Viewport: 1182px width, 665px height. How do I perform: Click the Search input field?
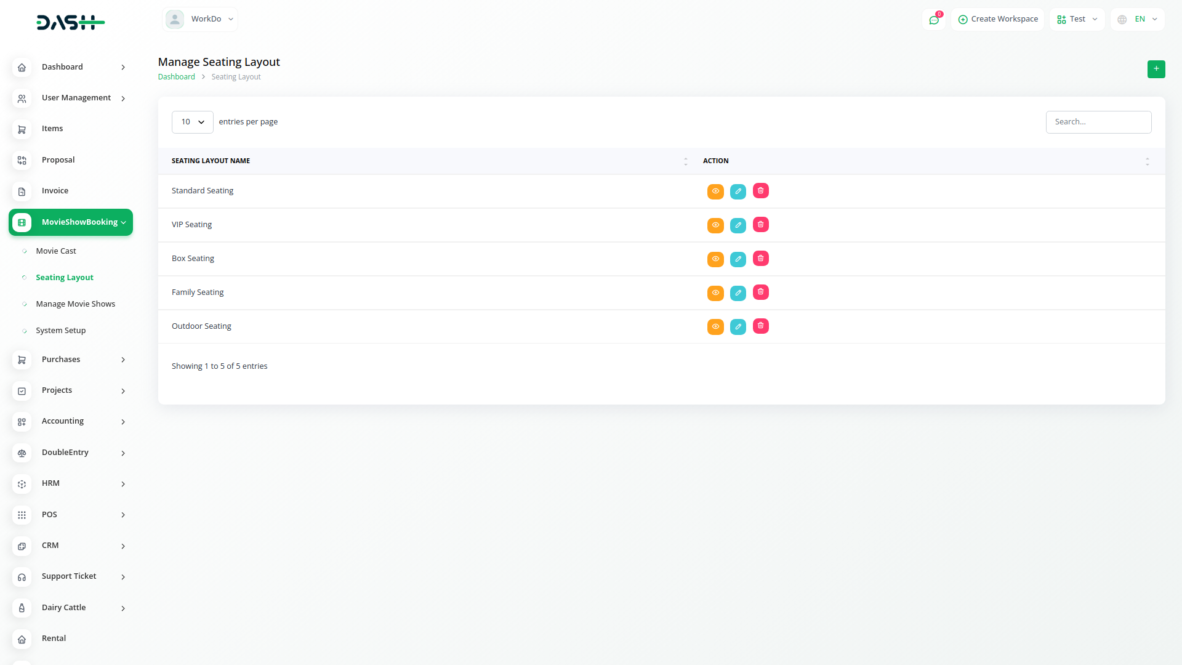[1098, 122]
